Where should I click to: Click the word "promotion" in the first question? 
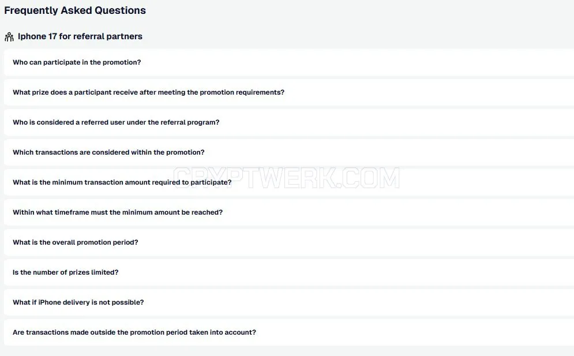(120, 62)
